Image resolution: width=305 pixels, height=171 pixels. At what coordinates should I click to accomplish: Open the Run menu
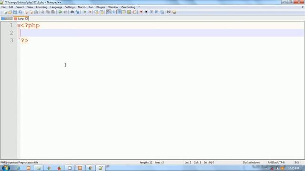[91, 7]
